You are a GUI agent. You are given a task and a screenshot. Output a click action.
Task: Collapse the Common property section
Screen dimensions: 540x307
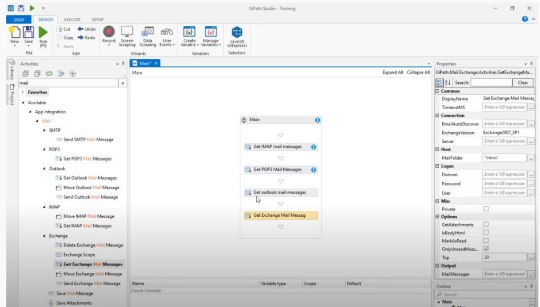(x=438, y=91)
